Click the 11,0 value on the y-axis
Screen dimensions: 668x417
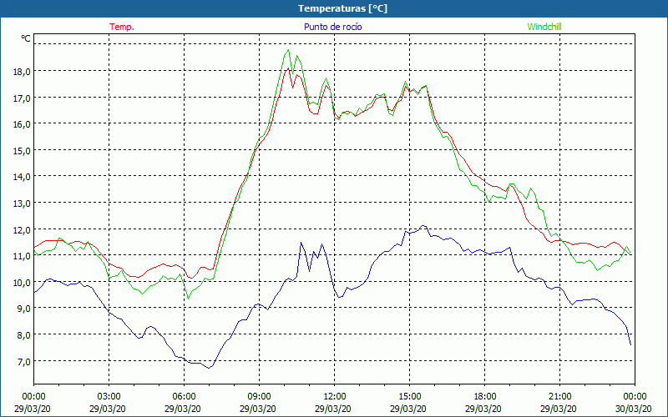[22, 256]
